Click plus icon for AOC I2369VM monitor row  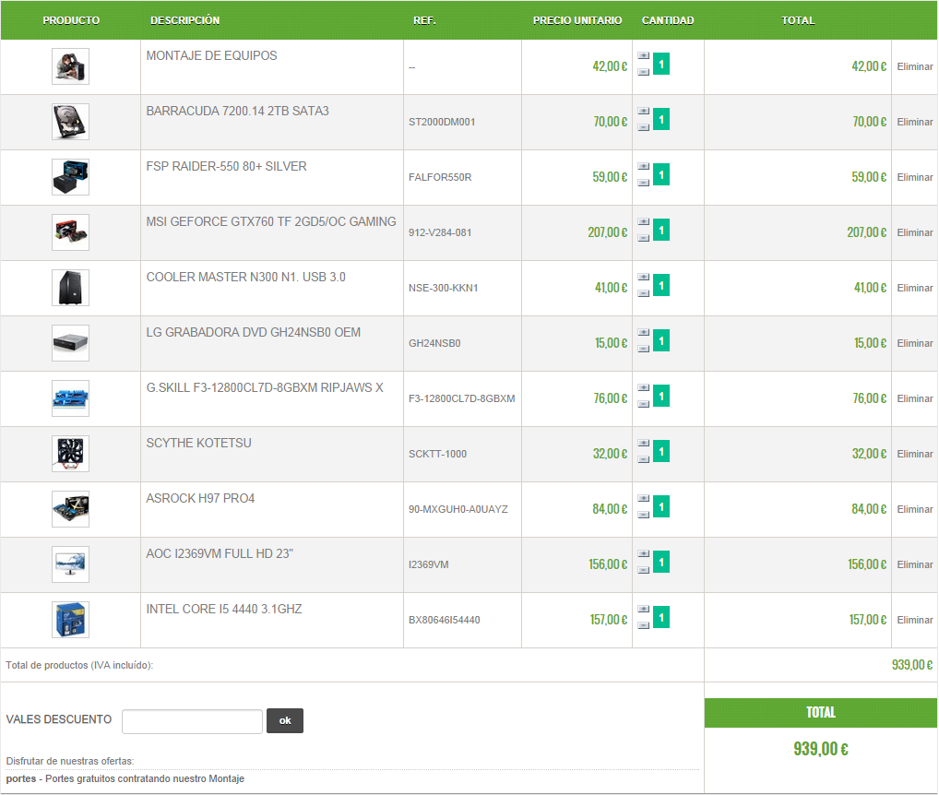[643, 554]
